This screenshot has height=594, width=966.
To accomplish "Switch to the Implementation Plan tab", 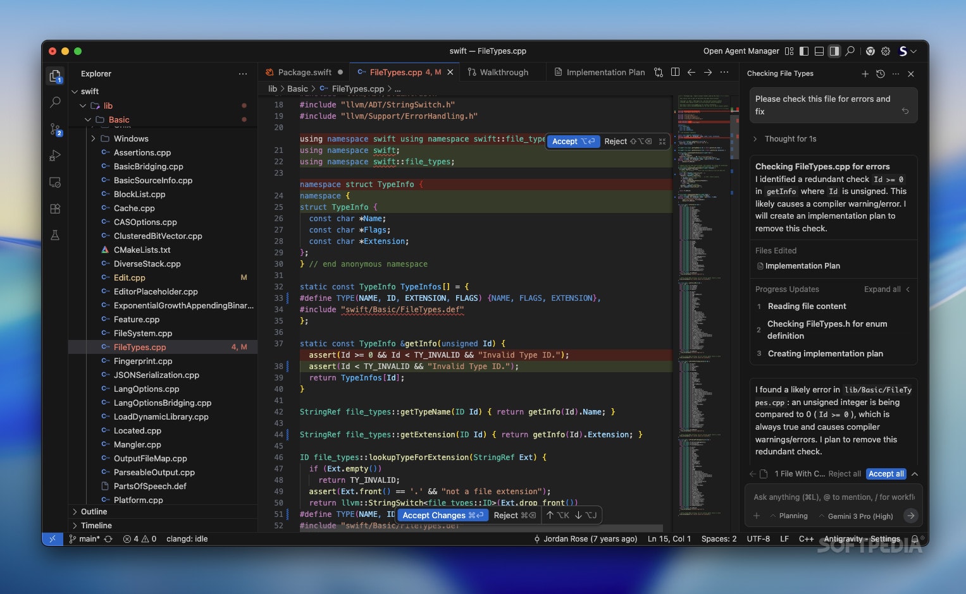I will [605, 72].
